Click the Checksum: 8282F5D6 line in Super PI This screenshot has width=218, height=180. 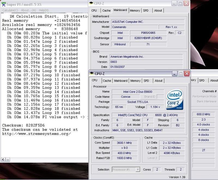tap(23, 125)
